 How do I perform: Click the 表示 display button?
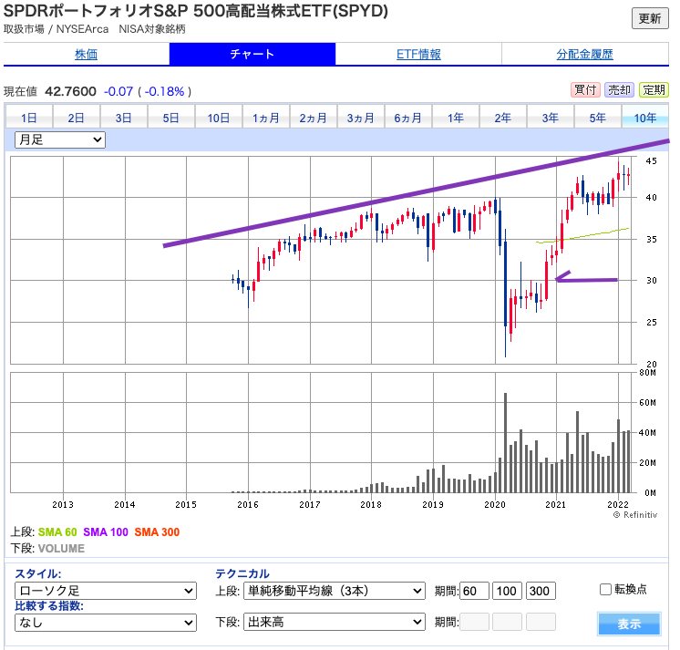pos(629,624)
